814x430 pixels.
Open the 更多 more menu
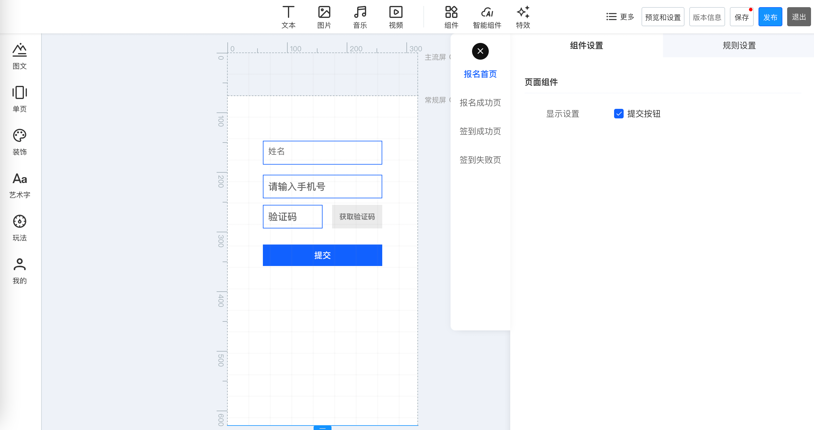620,17
